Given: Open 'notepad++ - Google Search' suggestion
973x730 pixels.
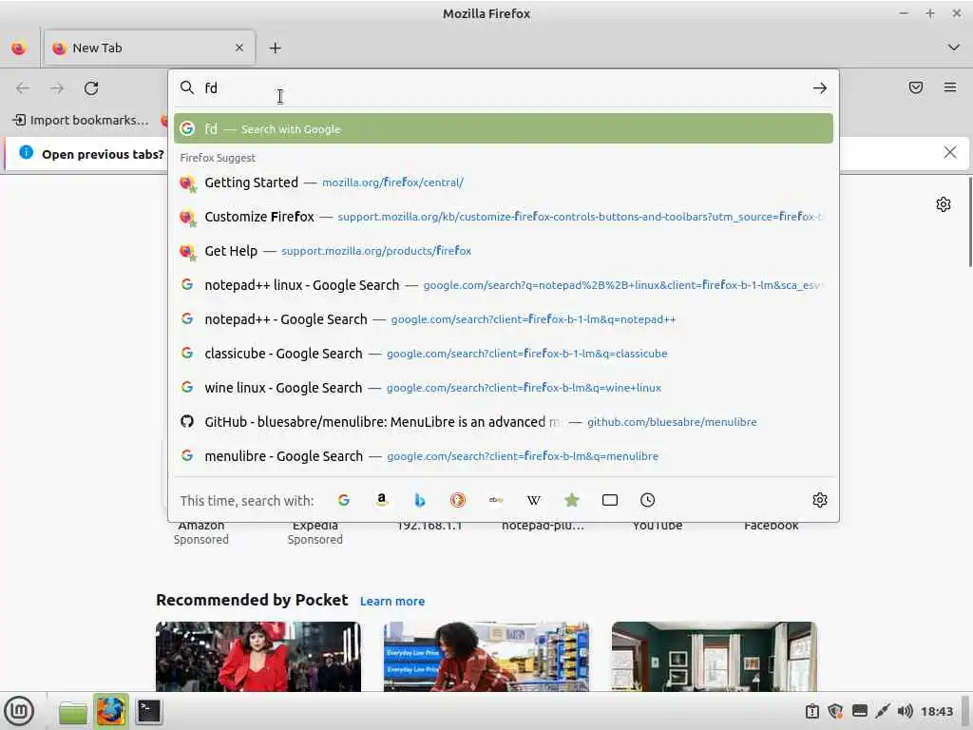Looking at the screenshot, I should [504, 319].
